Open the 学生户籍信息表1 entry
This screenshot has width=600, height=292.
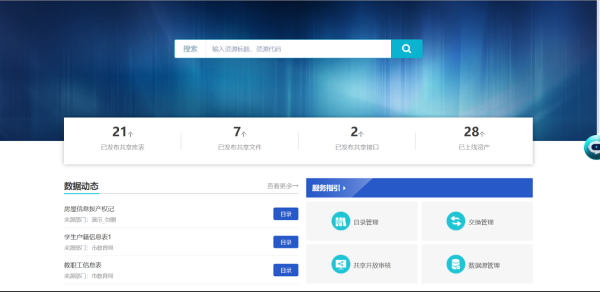(87, 237)
